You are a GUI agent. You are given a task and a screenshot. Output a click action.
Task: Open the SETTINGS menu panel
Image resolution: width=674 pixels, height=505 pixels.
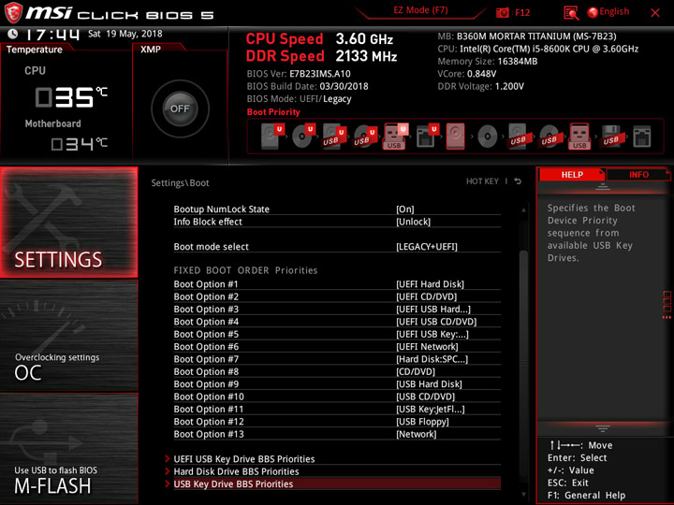point(68,222)
